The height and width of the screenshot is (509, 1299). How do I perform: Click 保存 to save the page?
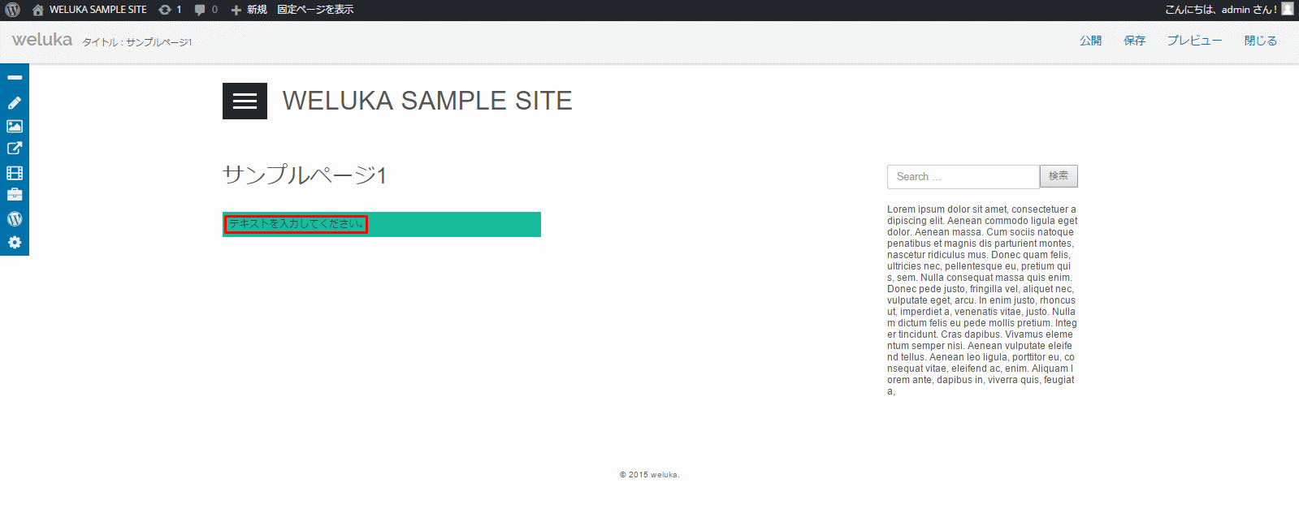pos(1134,41)
